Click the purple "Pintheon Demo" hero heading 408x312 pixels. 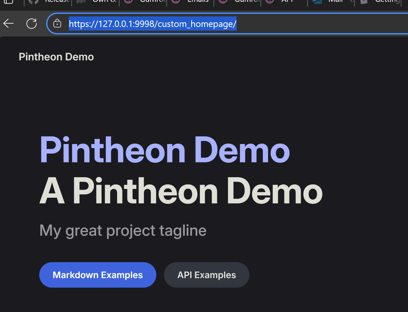(165, 150)
